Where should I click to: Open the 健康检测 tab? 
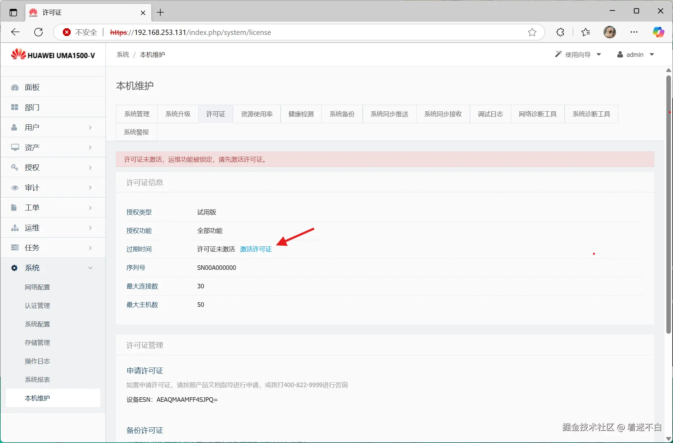point(301,114)
